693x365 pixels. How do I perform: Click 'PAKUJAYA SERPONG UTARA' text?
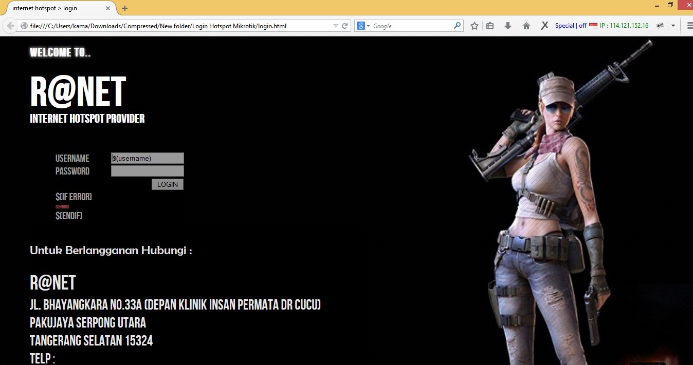click(x=88, y=323)
